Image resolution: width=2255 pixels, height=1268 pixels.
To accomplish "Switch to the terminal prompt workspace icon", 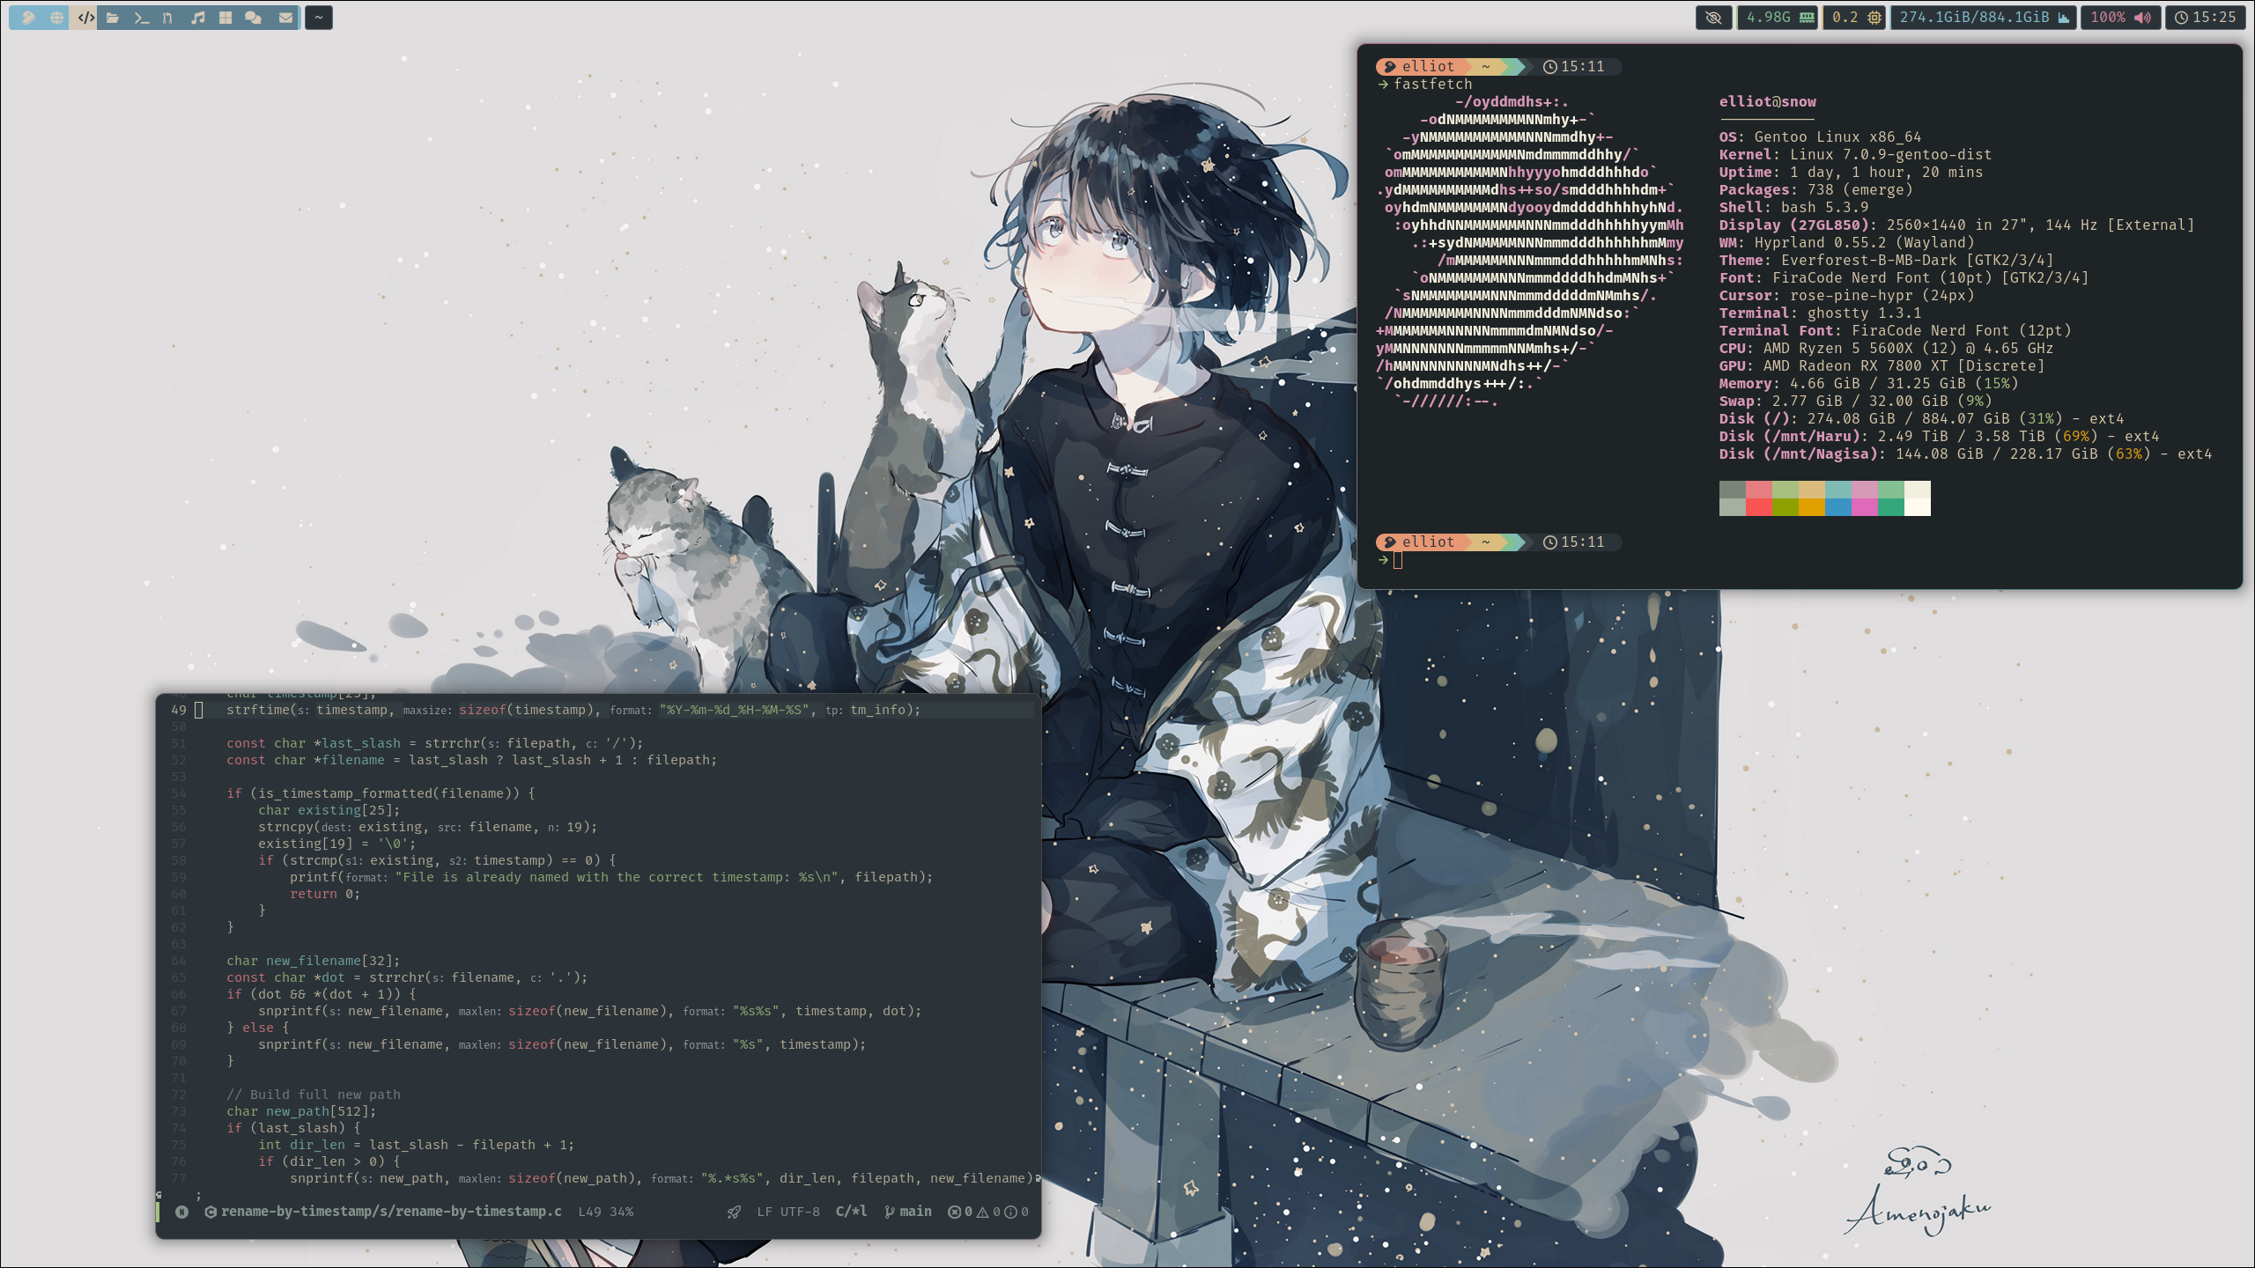I will 141,18.
